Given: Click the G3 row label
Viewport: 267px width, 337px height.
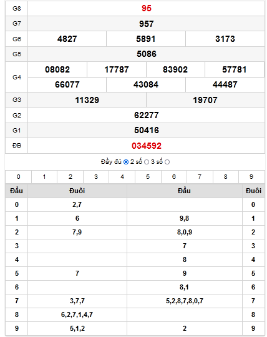Looking at the screenshot, I should (17, 100).
